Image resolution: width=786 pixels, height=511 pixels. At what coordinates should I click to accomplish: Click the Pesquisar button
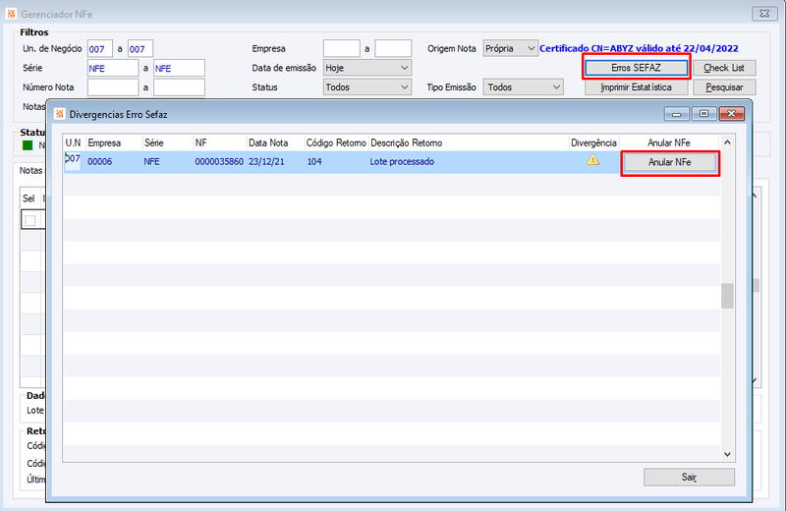(x=724, y=87)
